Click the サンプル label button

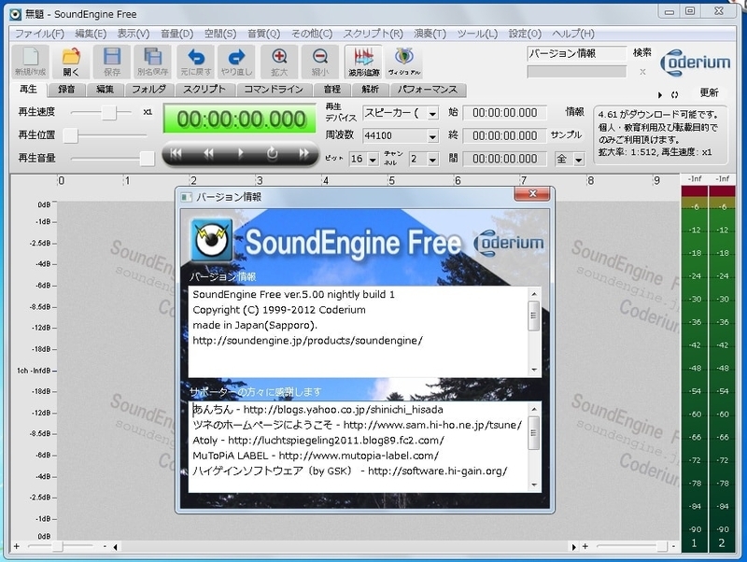566,135
